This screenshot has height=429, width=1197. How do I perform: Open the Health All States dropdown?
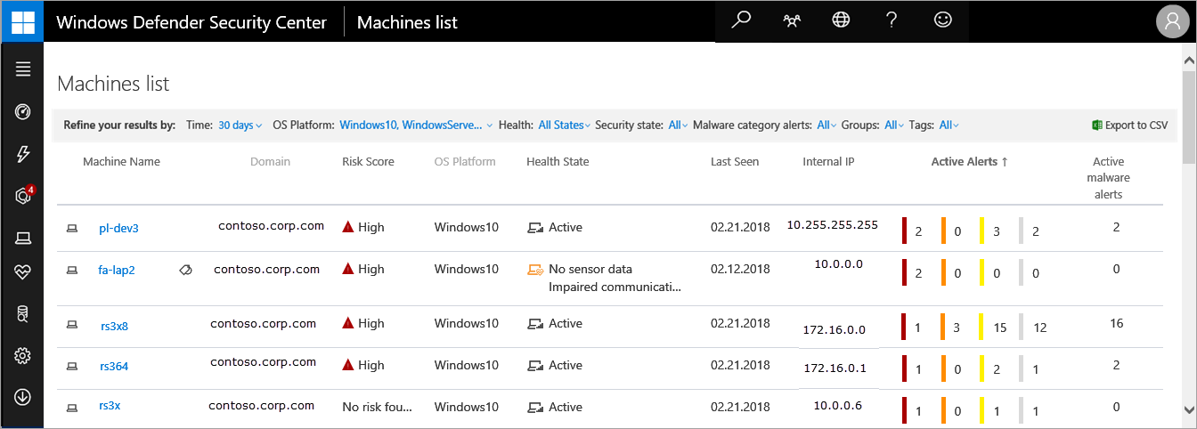tap(565, 125)
